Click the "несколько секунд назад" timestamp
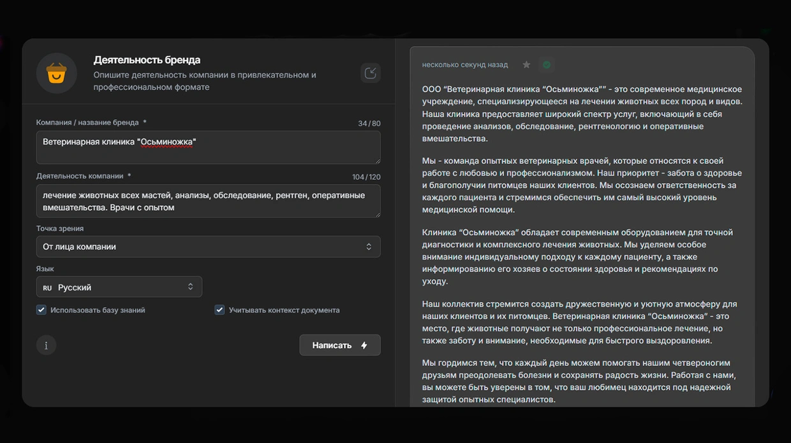This screenshot has height=443, width=791. pyautogui.click(x=464, y=65)
